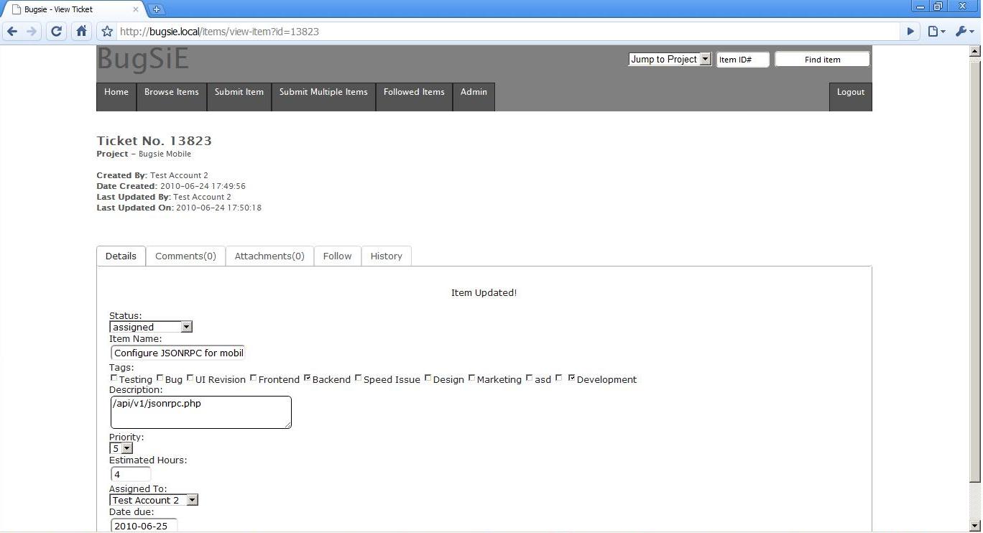This screenshot has width=983, height=533.
Task: Click in the Item ID# field
Action: coord(743,60)
